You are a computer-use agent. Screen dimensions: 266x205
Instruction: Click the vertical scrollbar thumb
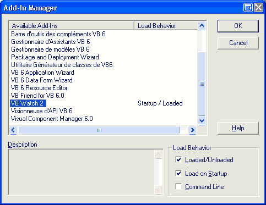click(x=202, y=84)
